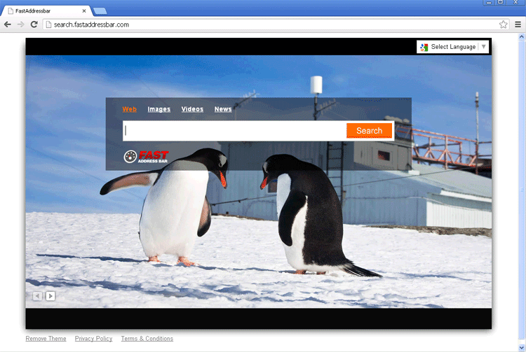Image resolution: width=526 pixels, height=352 pixels.
Task: Click the Fast Address Bar logo
Action: [x=146, y=157]
